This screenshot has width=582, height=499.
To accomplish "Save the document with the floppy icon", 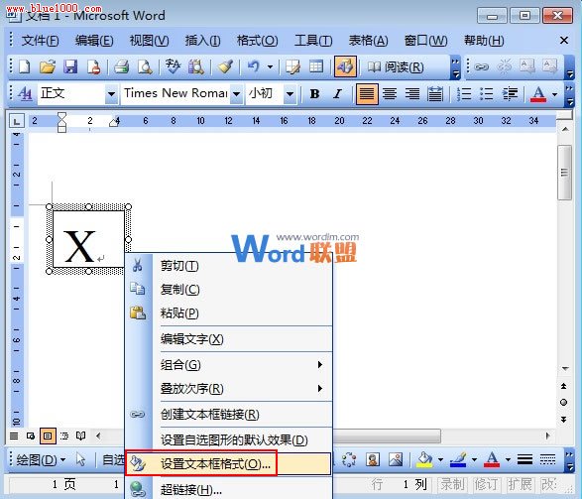I will (70, 66).
